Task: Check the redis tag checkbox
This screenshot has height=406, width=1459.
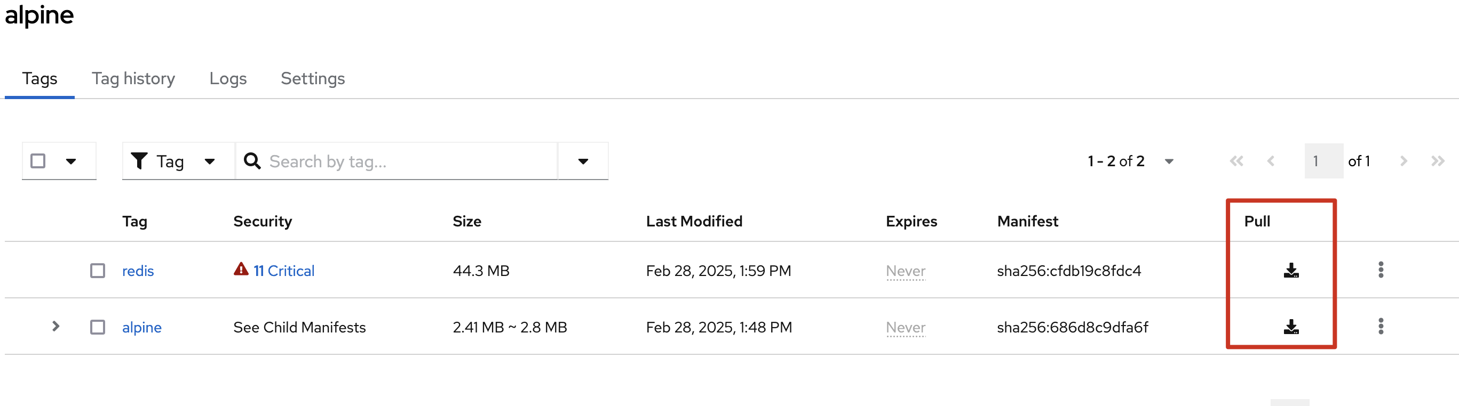Action: [x=98, y=271]
